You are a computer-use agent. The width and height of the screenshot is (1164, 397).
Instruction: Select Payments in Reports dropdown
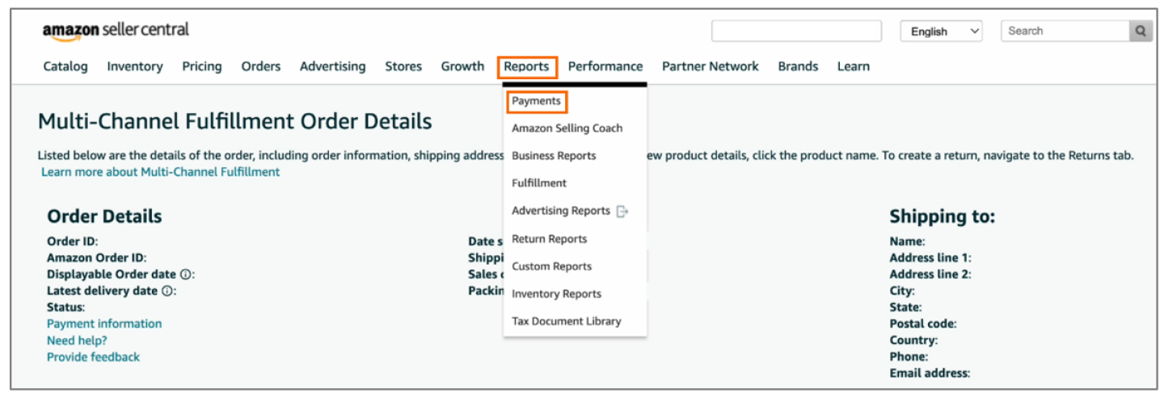coord(537,102)
